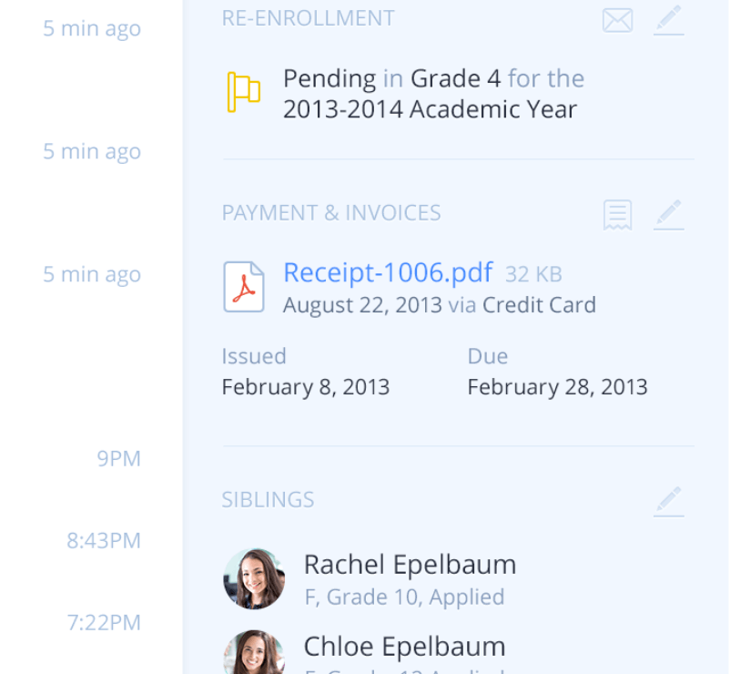Click the topmost 5 min ago timestamp
Image resolution: width=730 pixels, height=674 pixels.
pos(92,29)
